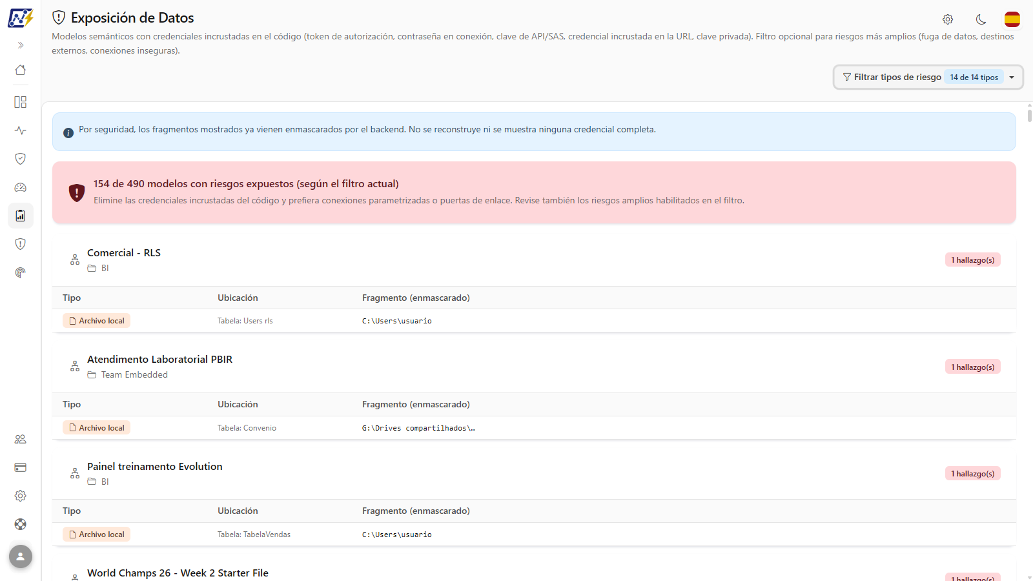Screen dimensions: 1033x581
Task: Click the Team Embedded workspace label
Action: click(134, 375)
